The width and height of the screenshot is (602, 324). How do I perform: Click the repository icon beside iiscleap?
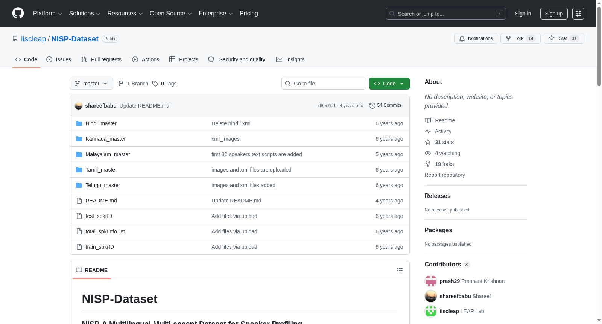pyautogui.click(x=15, y=39)
